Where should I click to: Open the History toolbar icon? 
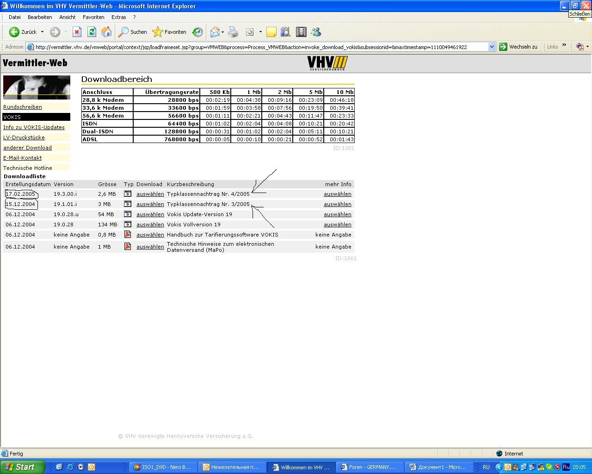tap(197, 32)
